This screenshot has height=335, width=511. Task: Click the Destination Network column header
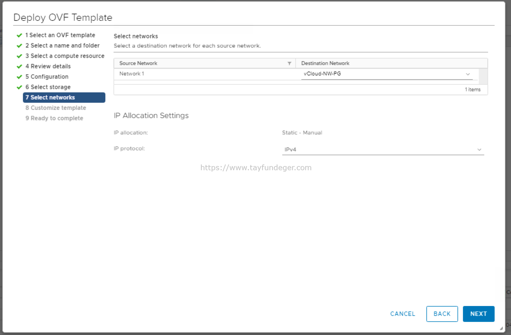pos(325,63)
